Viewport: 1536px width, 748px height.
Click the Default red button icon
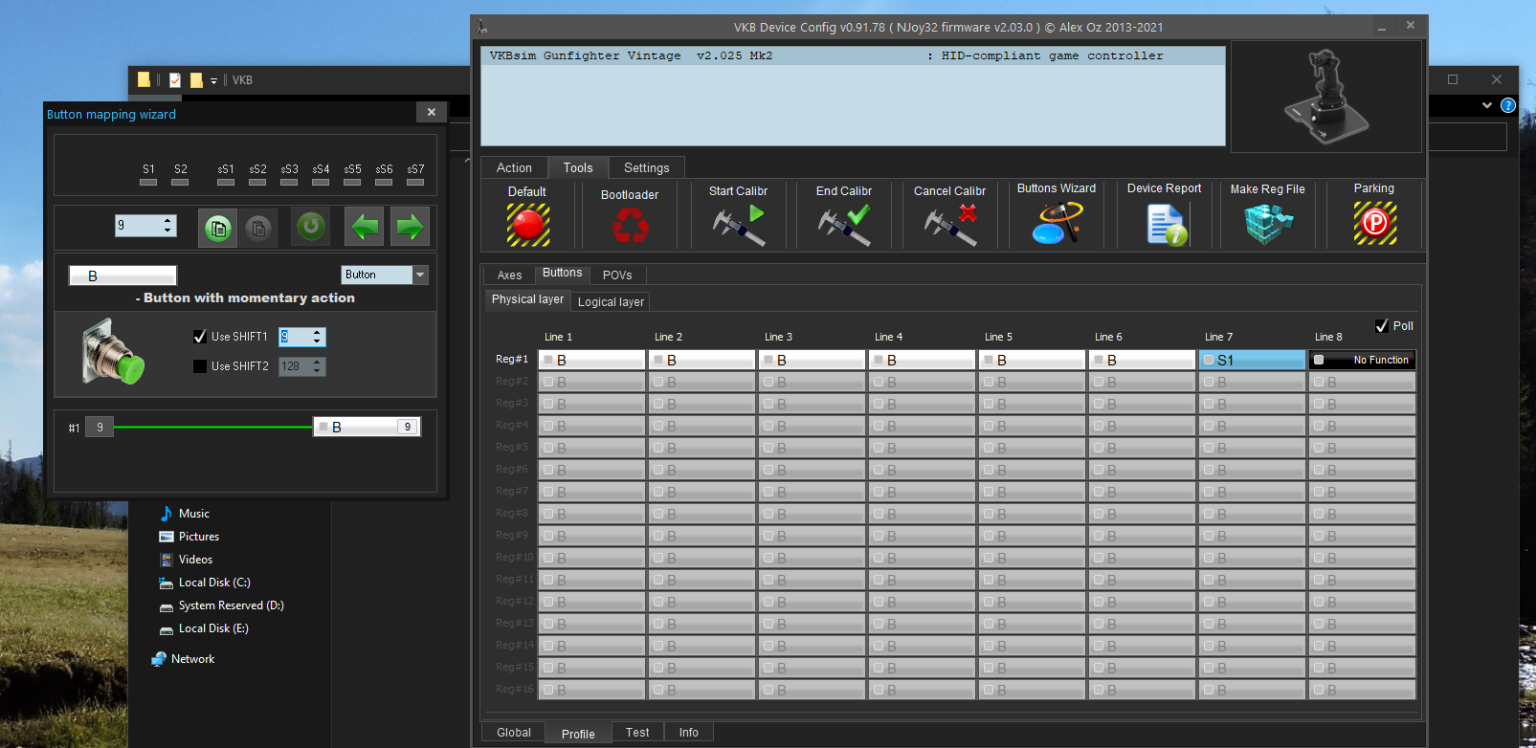coord(527,226)
